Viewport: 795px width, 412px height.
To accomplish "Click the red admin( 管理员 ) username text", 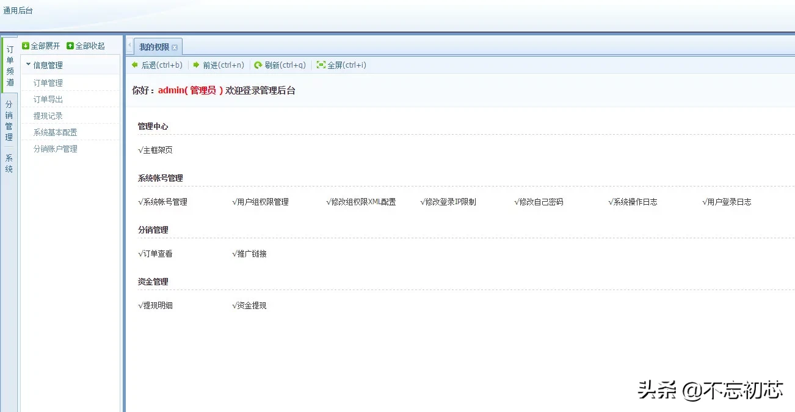I will [x=191, y=90].
